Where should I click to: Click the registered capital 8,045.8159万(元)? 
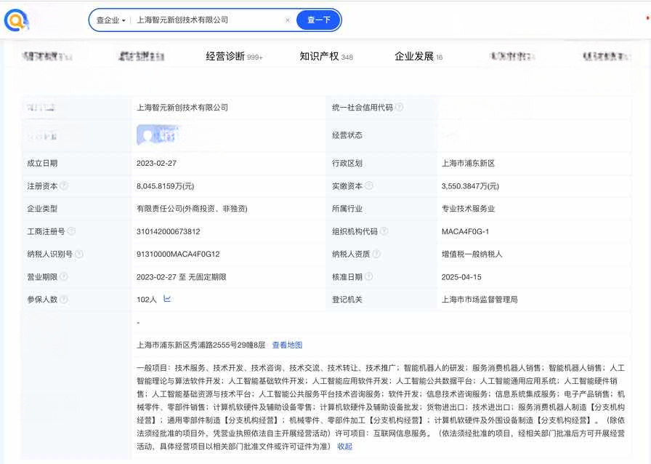(165, 186)
